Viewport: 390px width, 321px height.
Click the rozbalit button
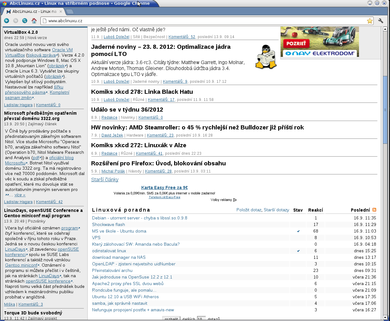click(171, 318)
